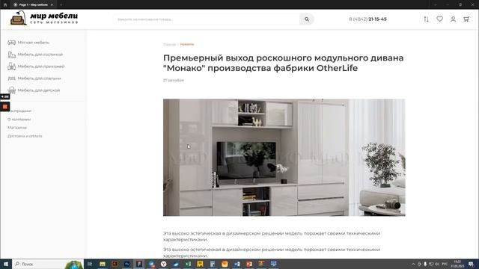Stop recording with the orange square button

tap(5, 106)
